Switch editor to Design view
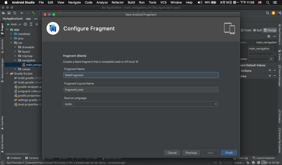 [x=270, y=30]
